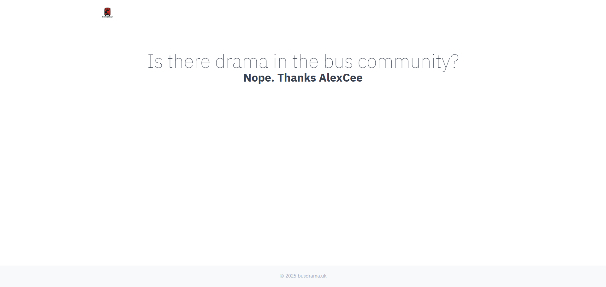Viewport: 606px width, 287px height.
Task: Select the word "bus" in the headline
Action: point(338,61)
